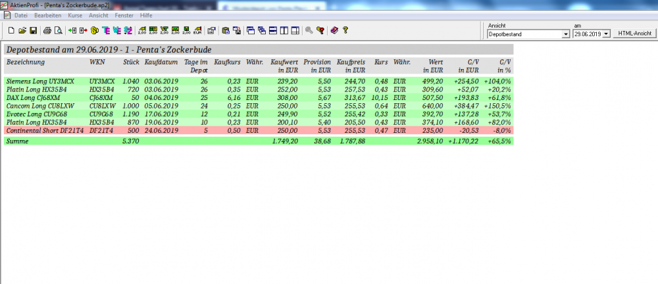
Task: Click the Kaufdatum column header
Action: click(x=161, y=62)
